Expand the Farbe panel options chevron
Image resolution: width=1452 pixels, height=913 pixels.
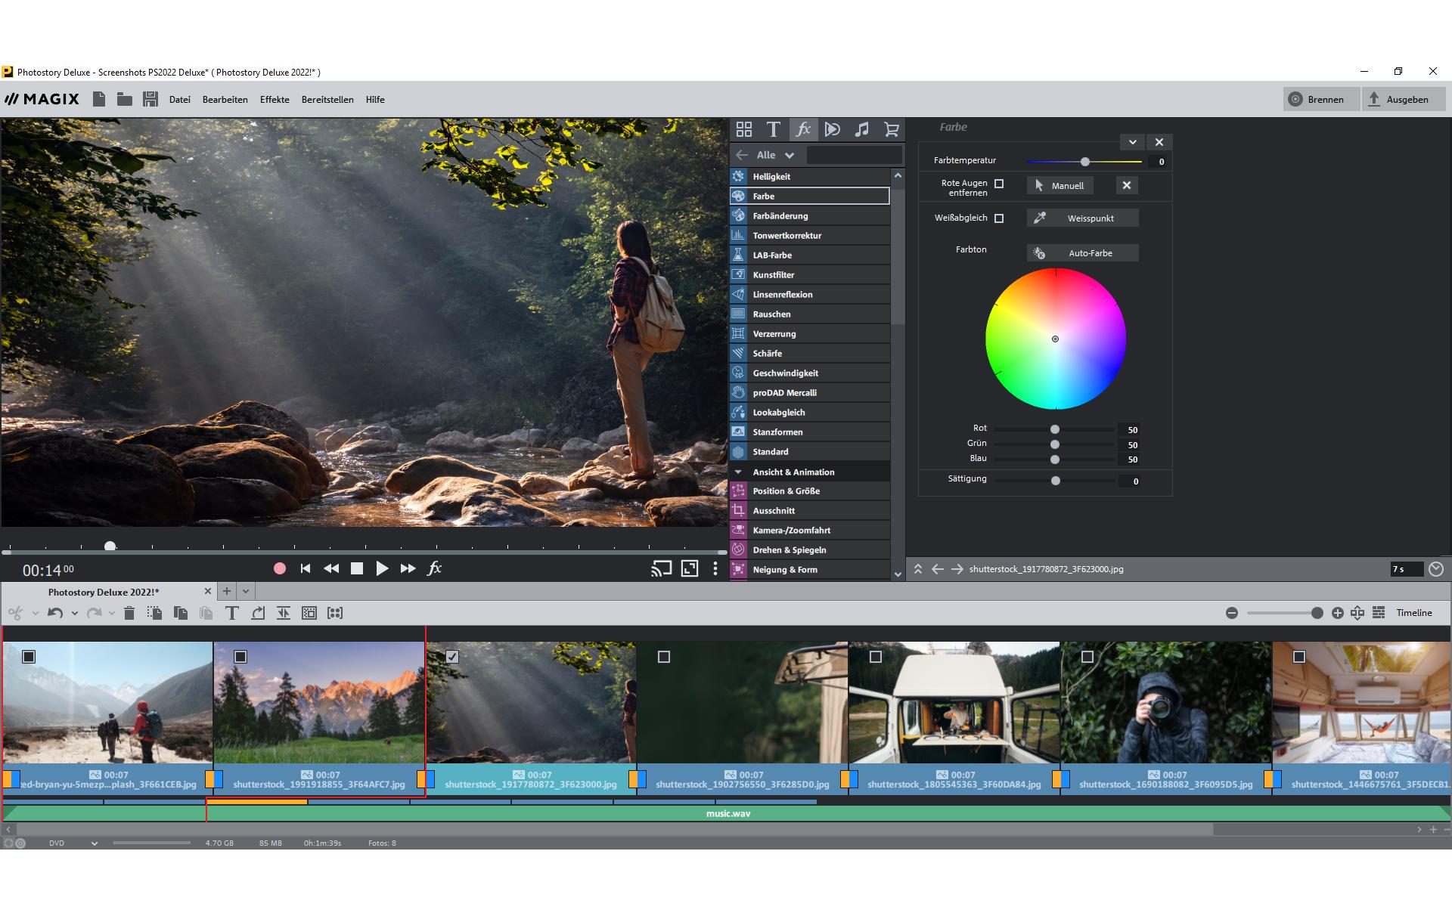click(x=1132, y=142)
